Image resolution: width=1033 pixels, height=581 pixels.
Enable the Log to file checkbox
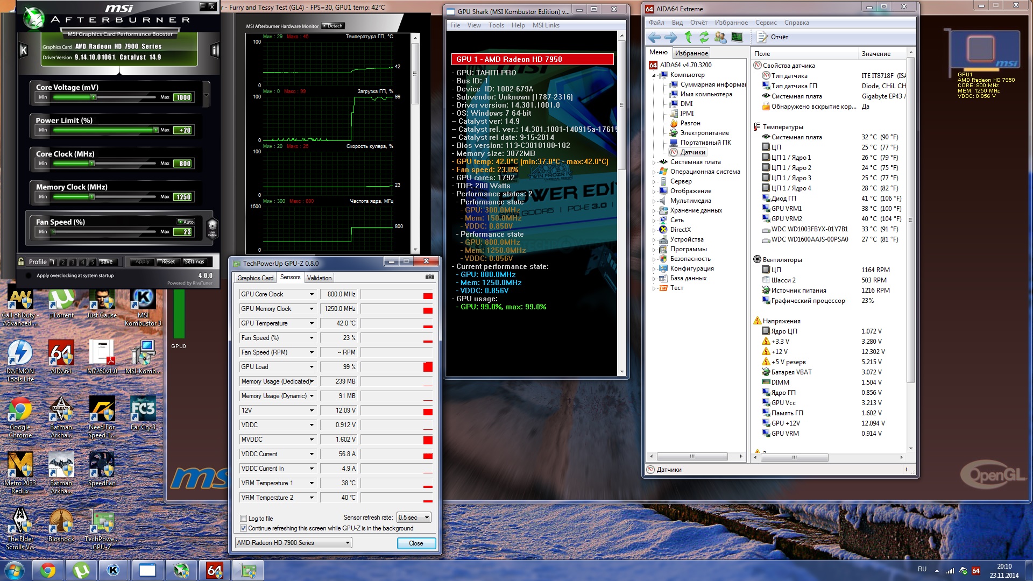point(244,519)
